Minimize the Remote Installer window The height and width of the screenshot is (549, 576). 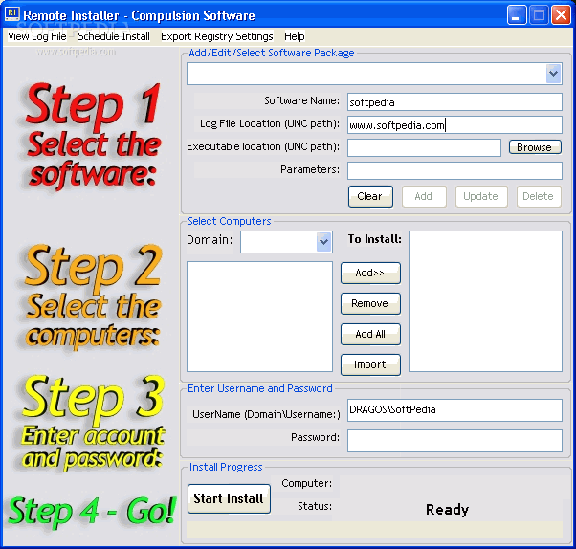pos(517,15)
